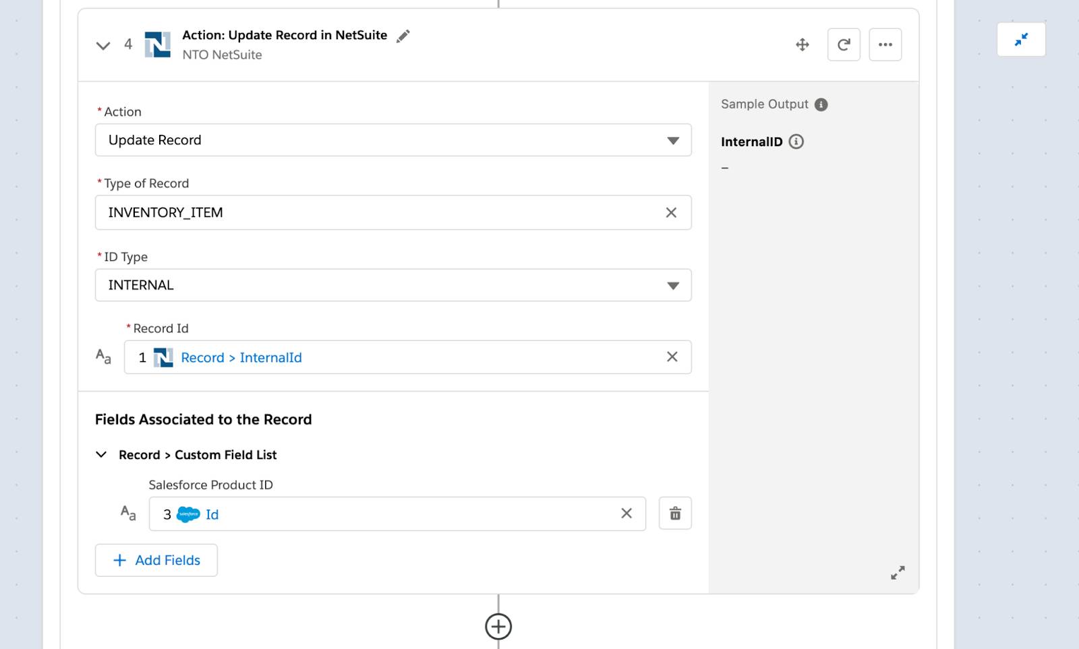Image resolution: width=1079 pixels, height=649 pixels.
Task: Click the collapse view arrows button
Action: (1021, 39)
